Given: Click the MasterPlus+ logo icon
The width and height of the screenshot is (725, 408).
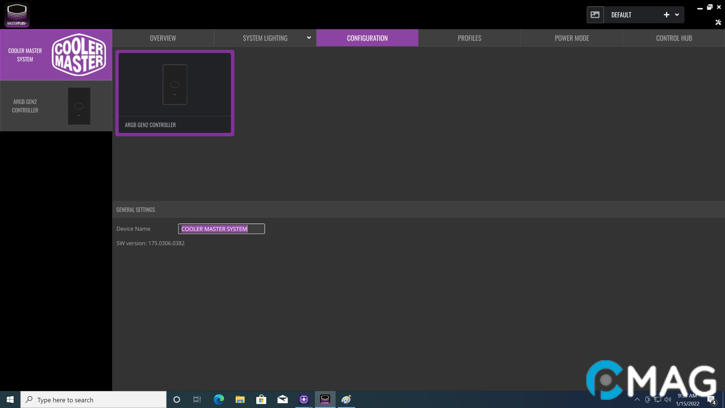Looking at the screenshot, I should pos(17,15).
